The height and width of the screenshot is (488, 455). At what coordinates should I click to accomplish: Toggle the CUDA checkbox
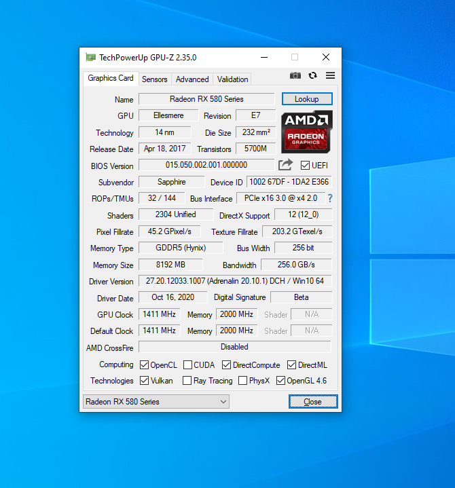188,364
